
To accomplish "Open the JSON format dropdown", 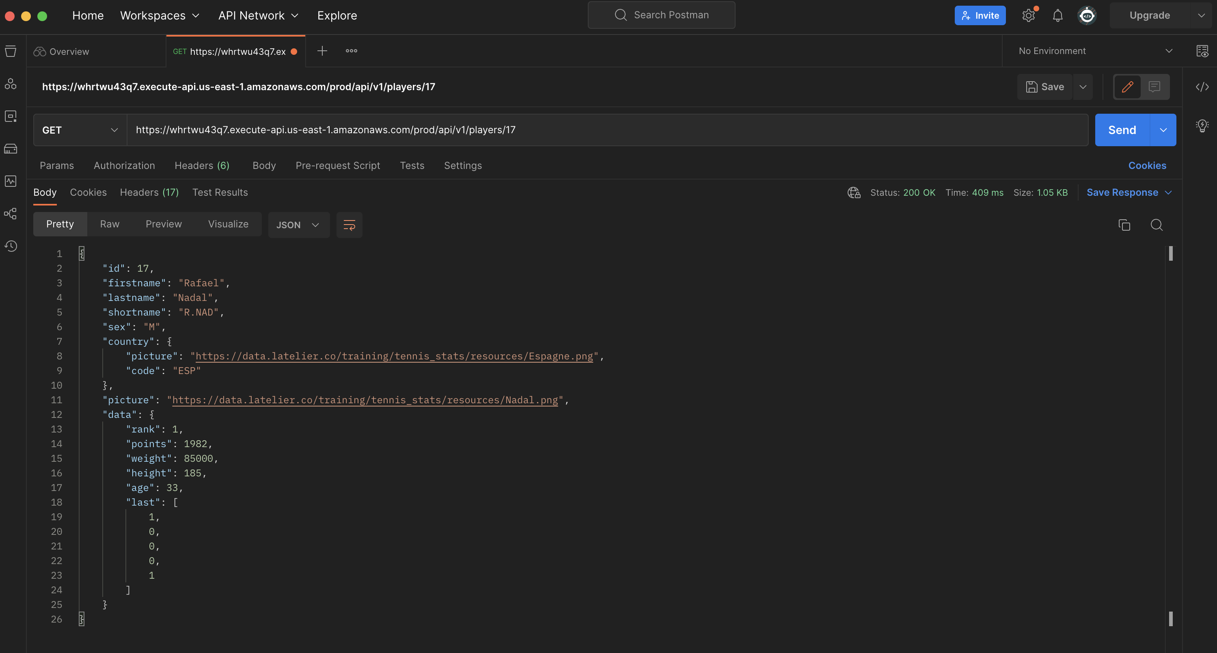I will click(x=298, y=225).
